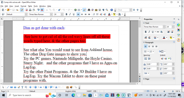Toggle Bold in the formatting toolbar
The width and height of the screenshot is (184, 98).
point(66,14)
